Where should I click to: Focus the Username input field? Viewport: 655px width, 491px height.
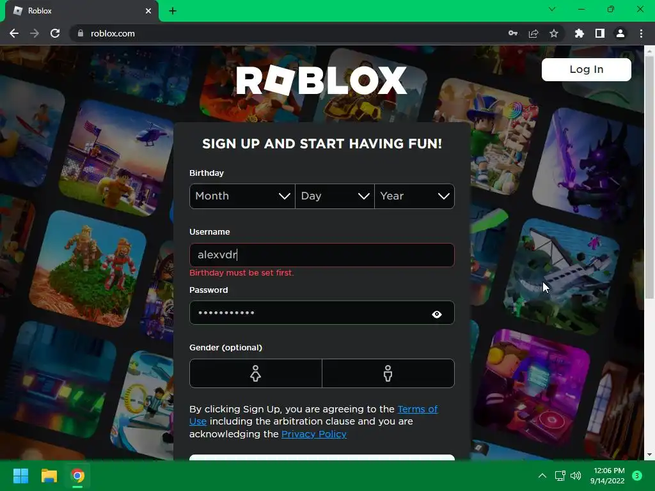(x=322, y=254)
